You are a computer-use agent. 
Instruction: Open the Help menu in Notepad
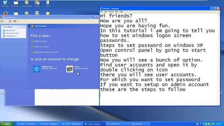coord(121,12)
